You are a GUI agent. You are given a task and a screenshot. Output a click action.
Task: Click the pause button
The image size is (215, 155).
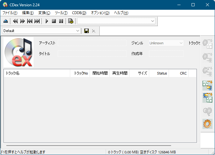click(61, 21)
